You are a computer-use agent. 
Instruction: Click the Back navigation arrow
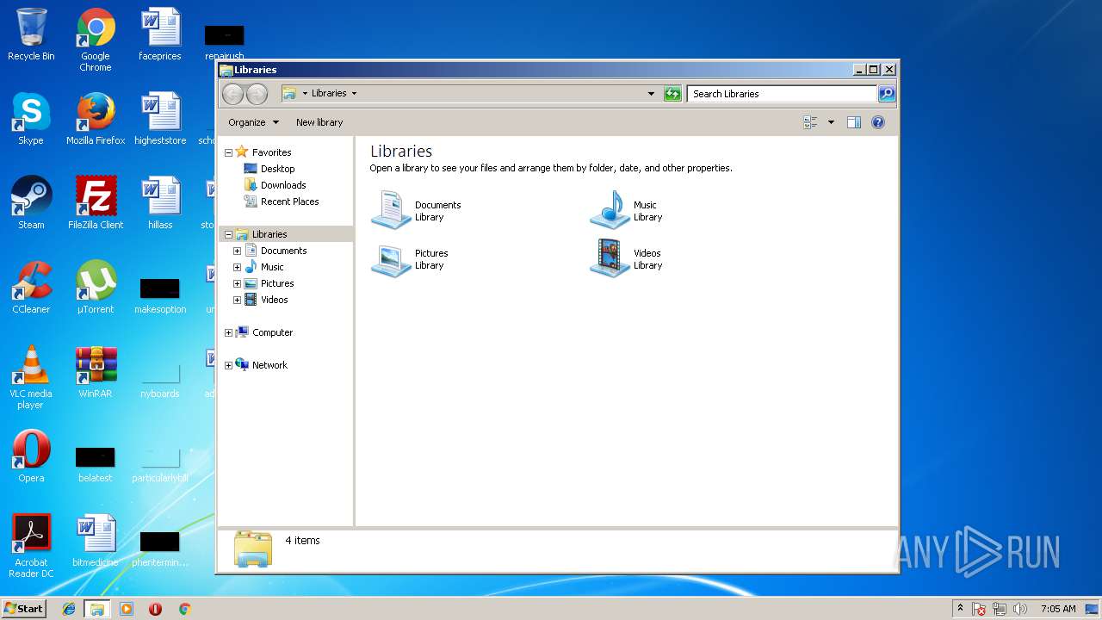tap(232, 94)
